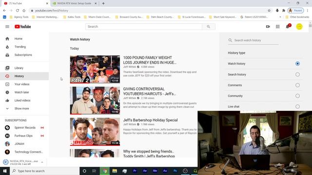312x175 pixels.
Task: Open the YouTube hamburger guide menu
Action: 7,27
